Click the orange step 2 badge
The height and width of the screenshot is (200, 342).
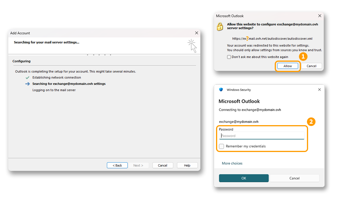(x=311, y=122)
